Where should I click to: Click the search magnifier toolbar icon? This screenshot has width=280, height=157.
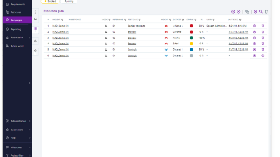pos(261,12)
